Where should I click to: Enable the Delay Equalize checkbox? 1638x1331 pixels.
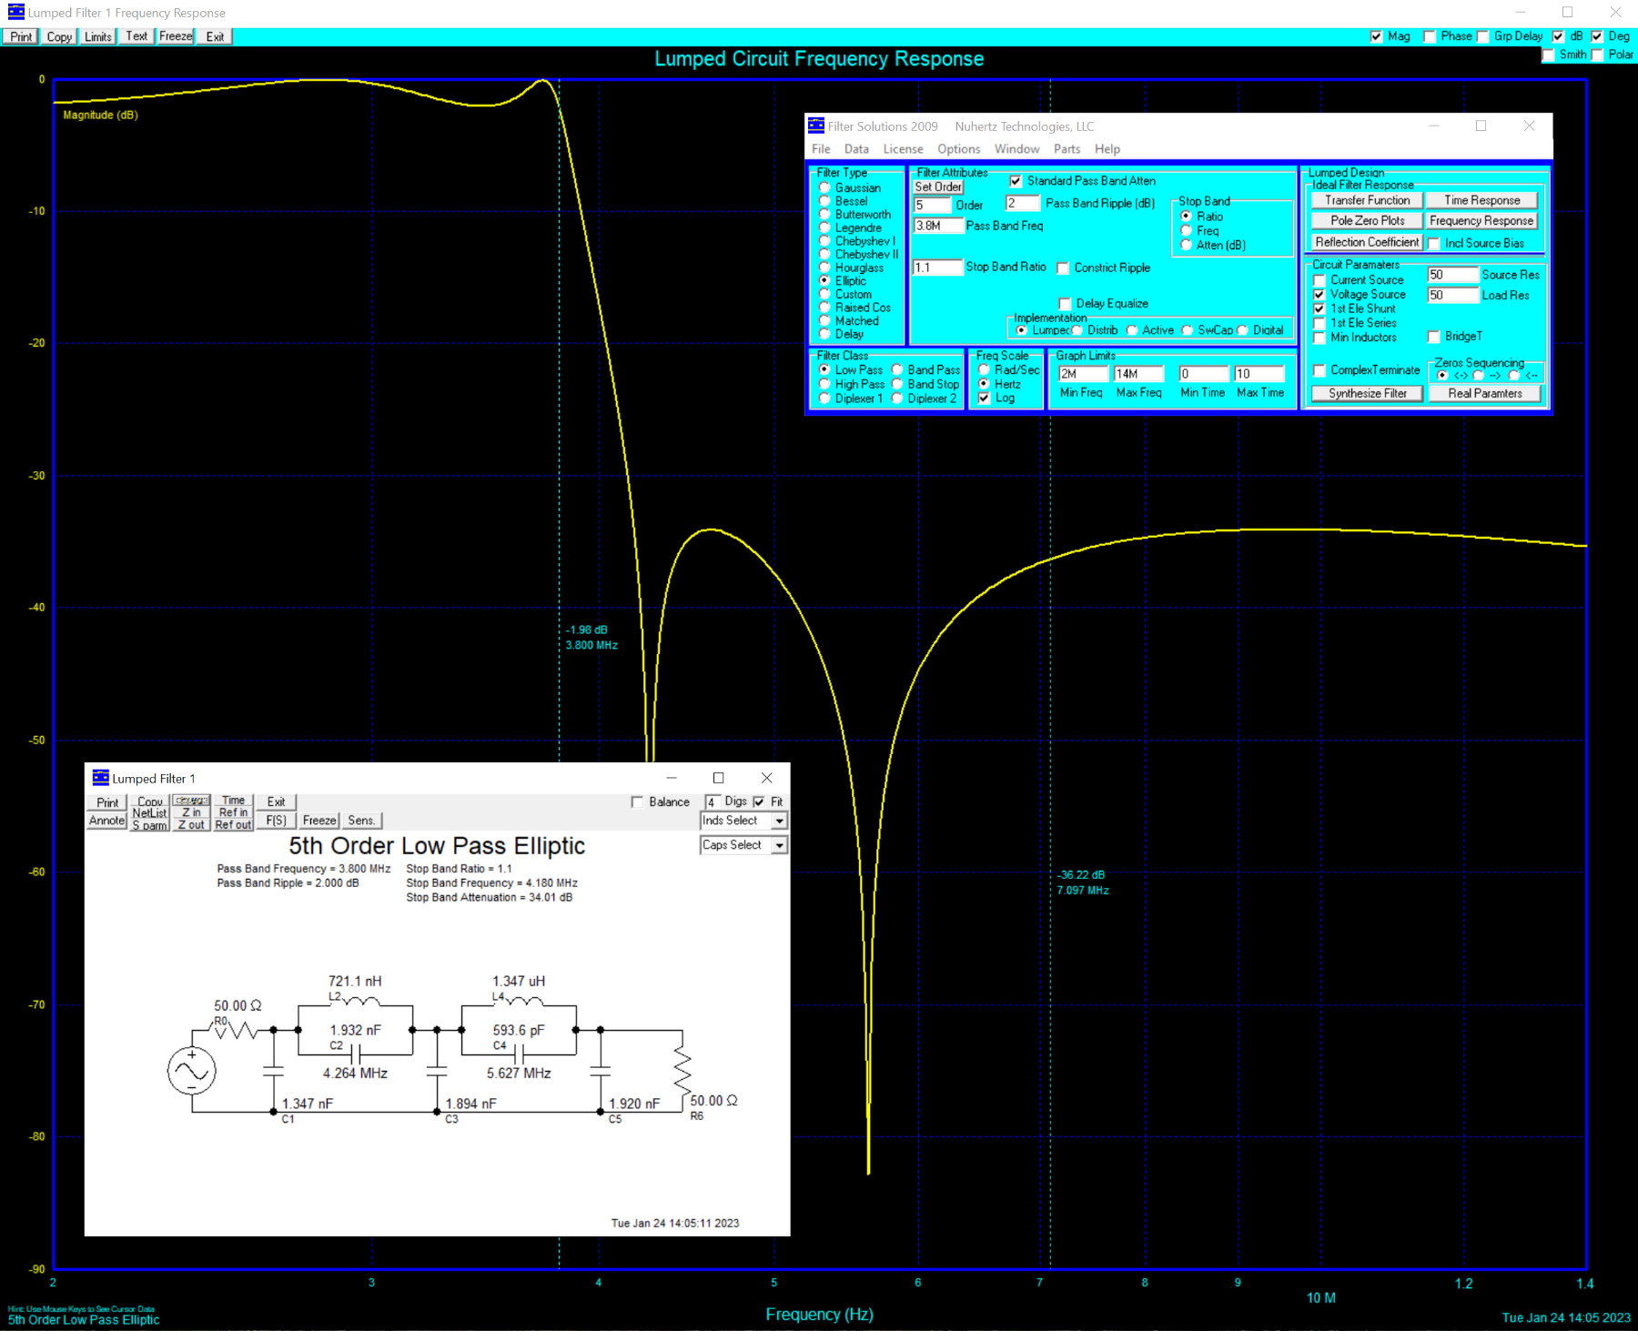[1065, 304]
